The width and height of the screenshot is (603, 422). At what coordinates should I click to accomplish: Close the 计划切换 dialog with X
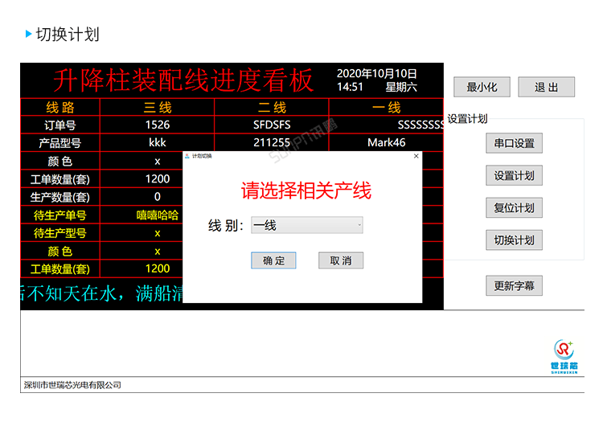[x=416, y=156]
